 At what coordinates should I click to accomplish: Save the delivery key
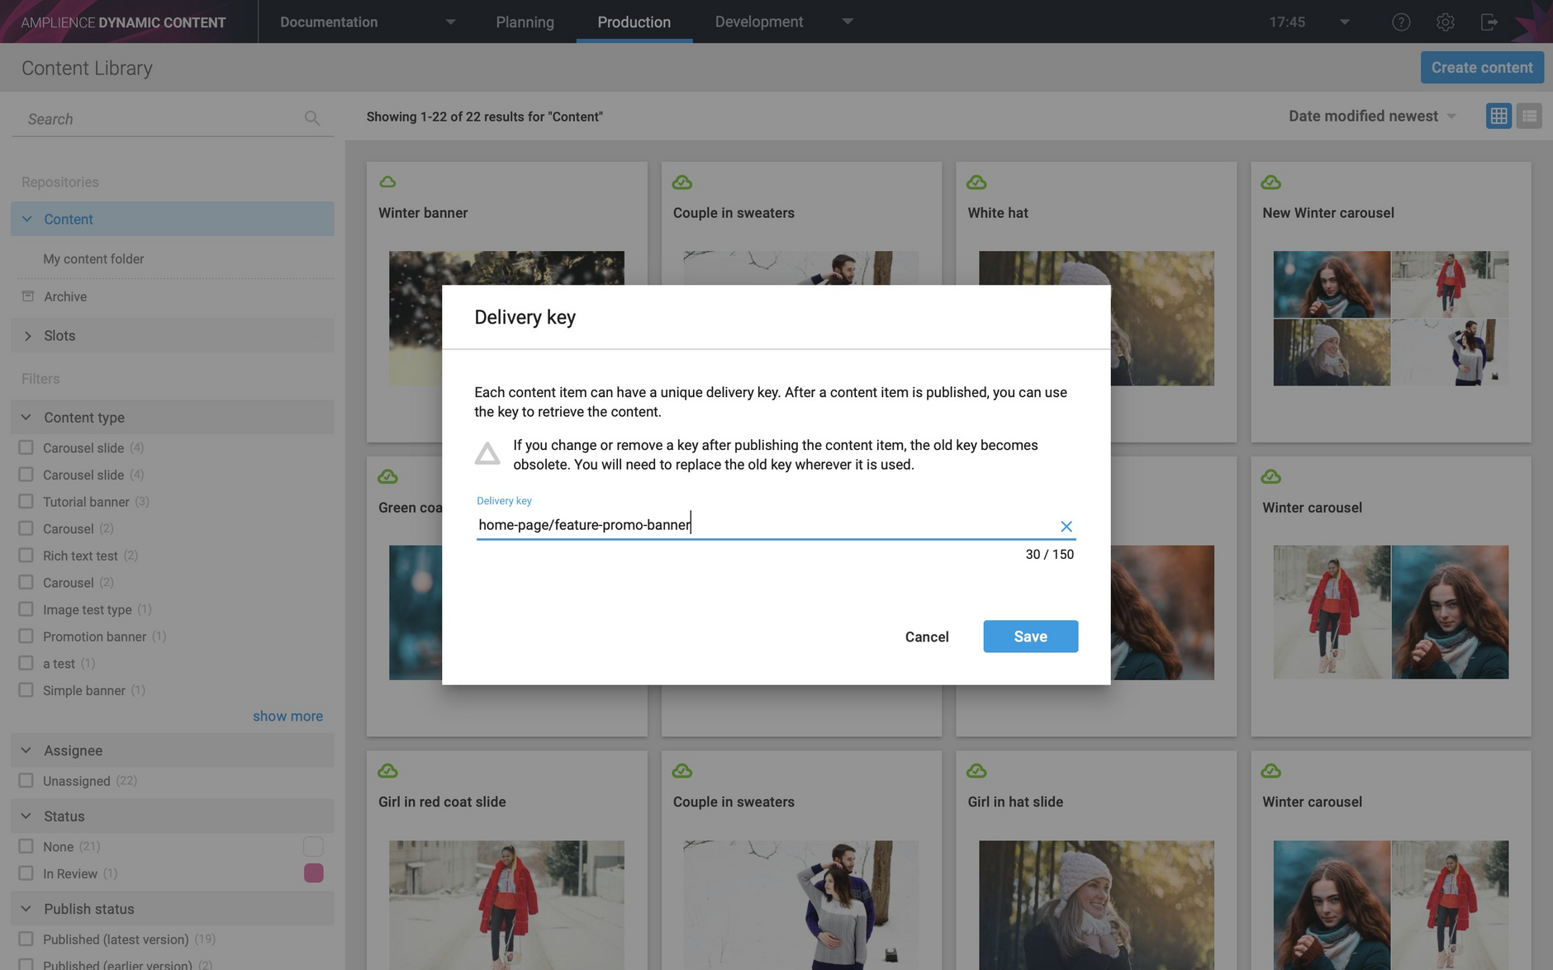click(x=1030, y=636)
